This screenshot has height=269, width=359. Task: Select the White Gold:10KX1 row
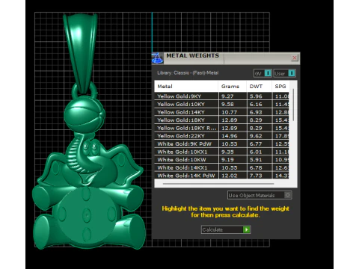[x=221, y=152]
